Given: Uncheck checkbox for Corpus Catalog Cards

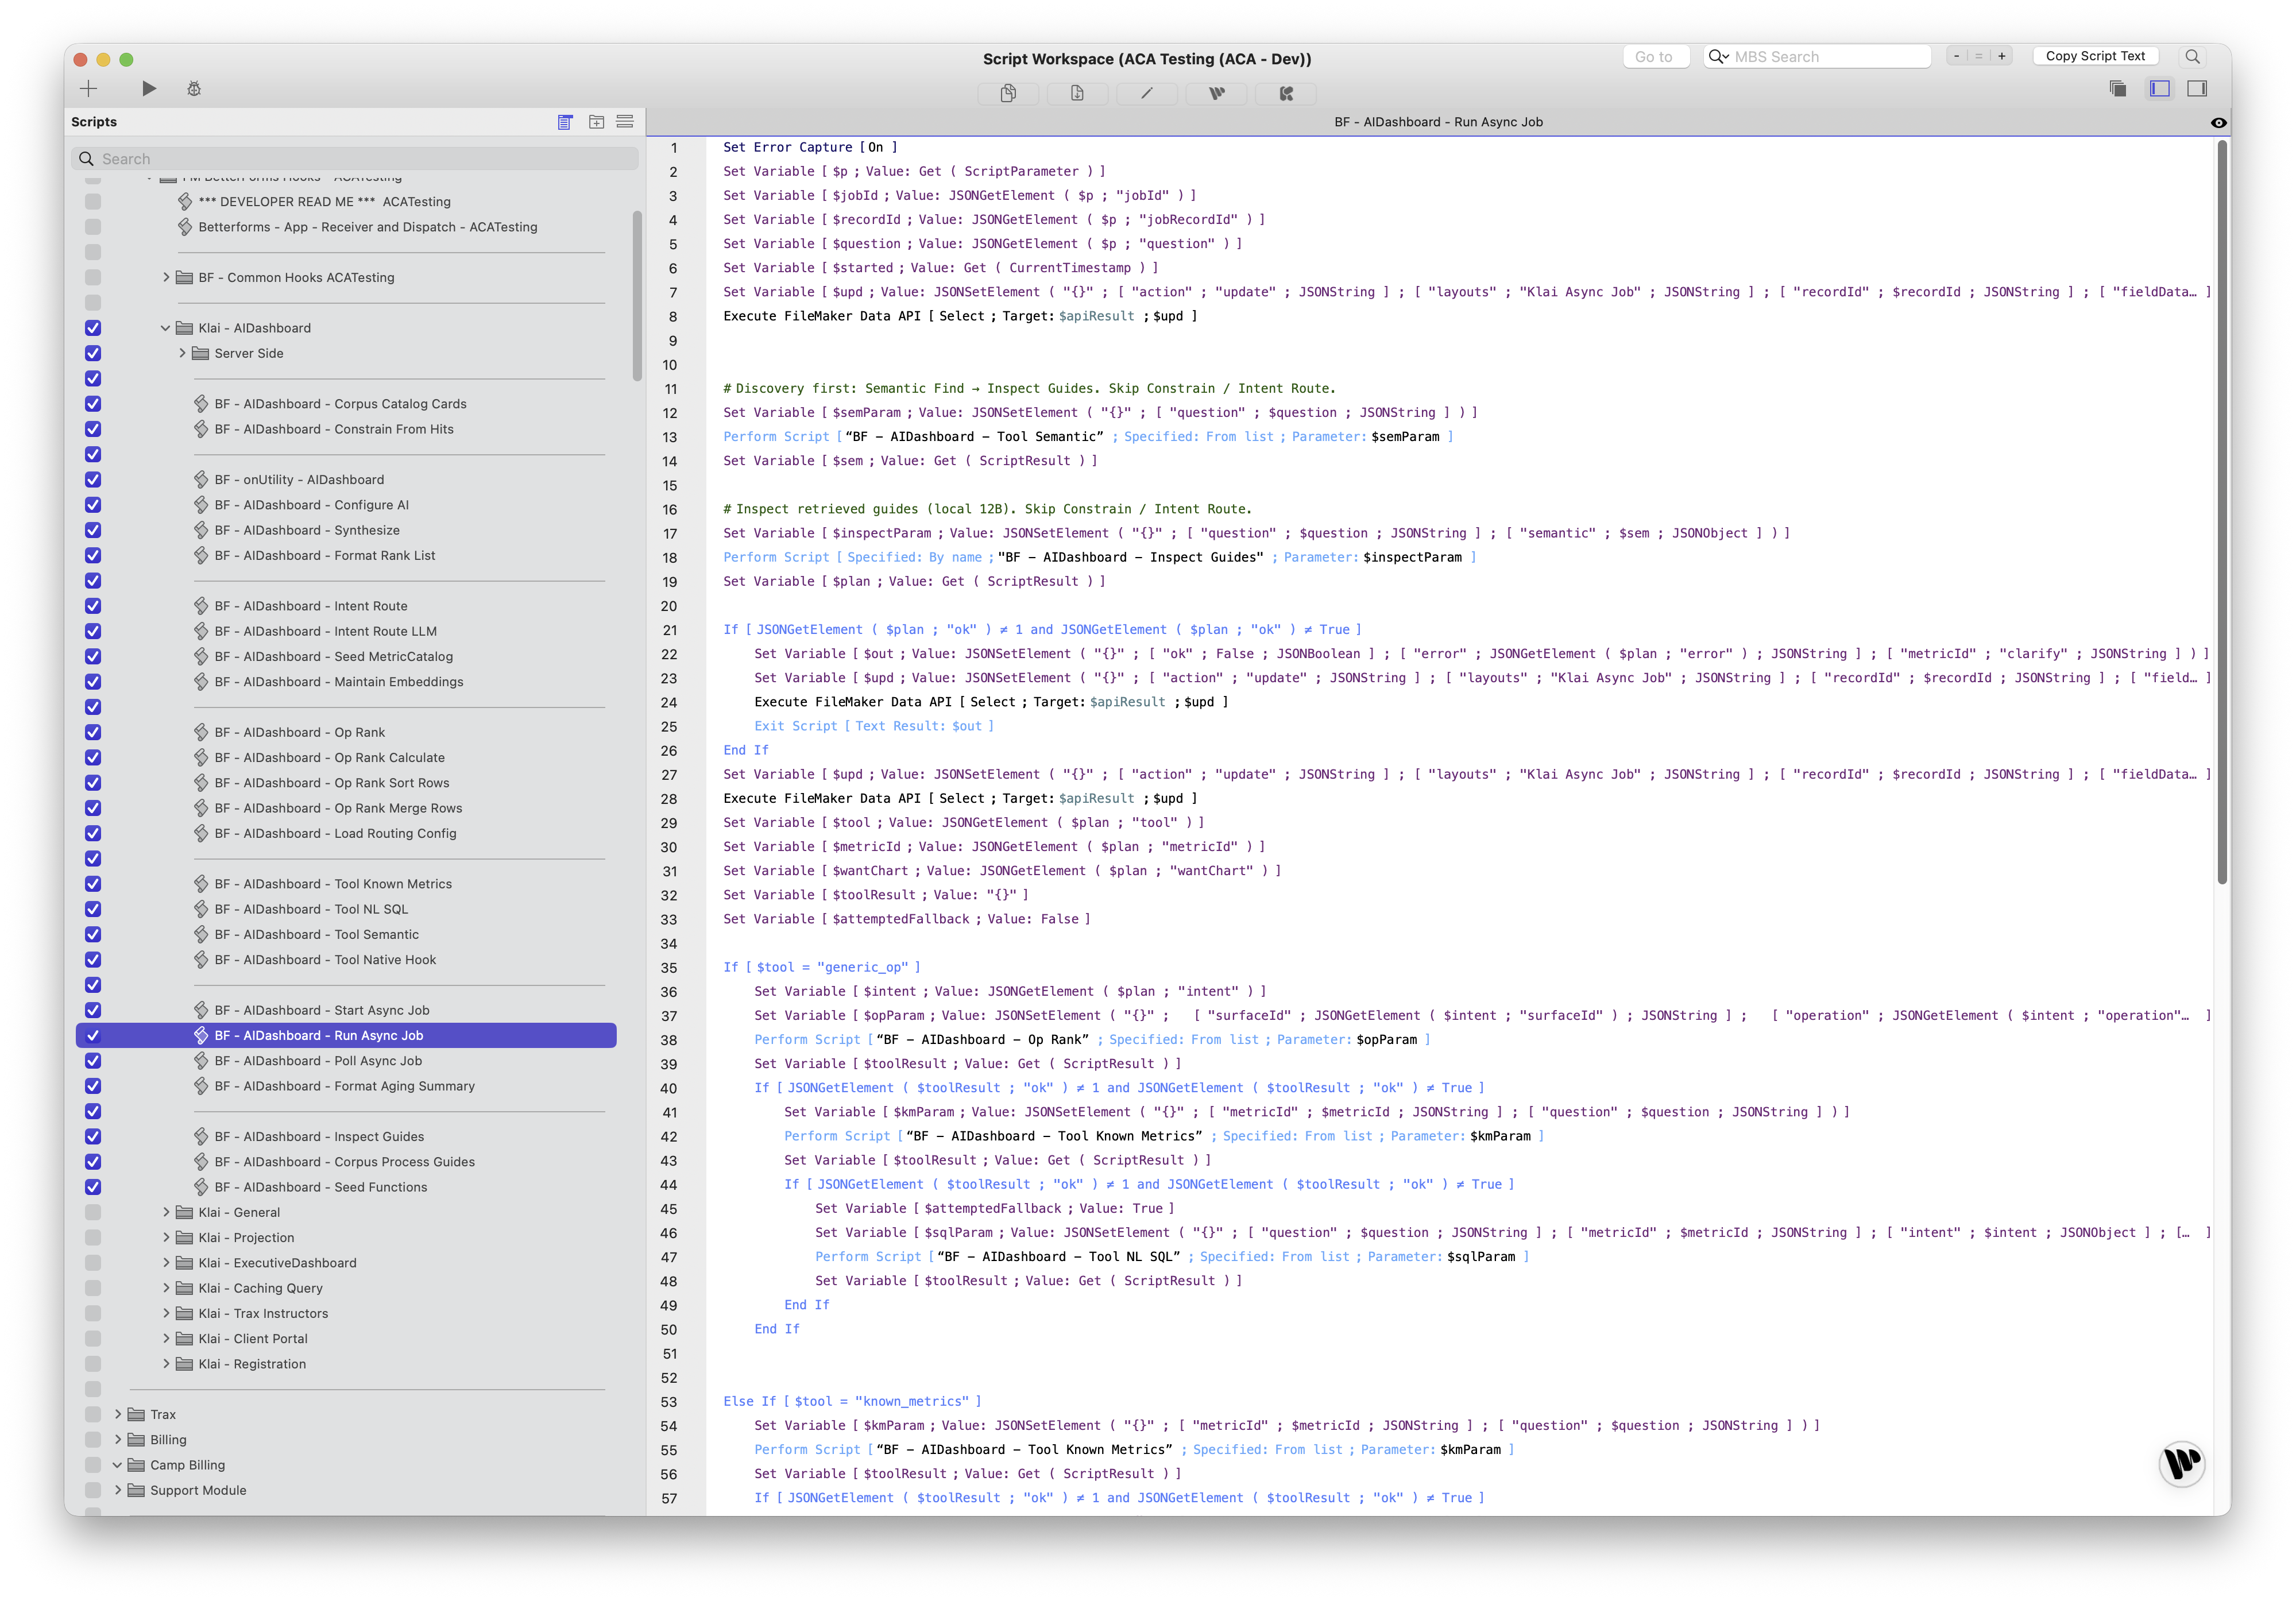Looking at the screenshot, I should click(x=93, y=404).
